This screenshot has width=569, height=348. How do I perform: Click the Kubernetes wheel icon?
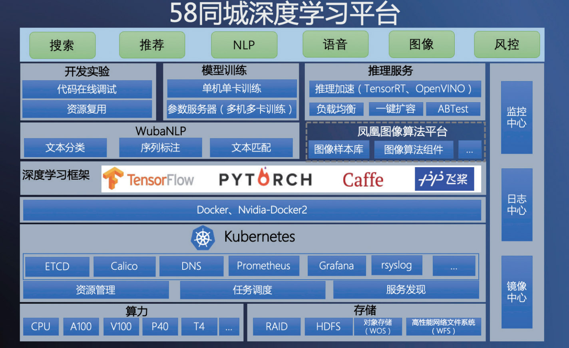tap(203, 238)
